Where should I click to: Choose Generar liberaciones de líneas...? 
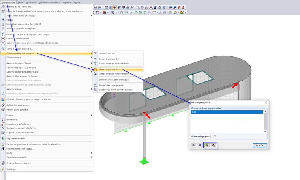(47, 76)
